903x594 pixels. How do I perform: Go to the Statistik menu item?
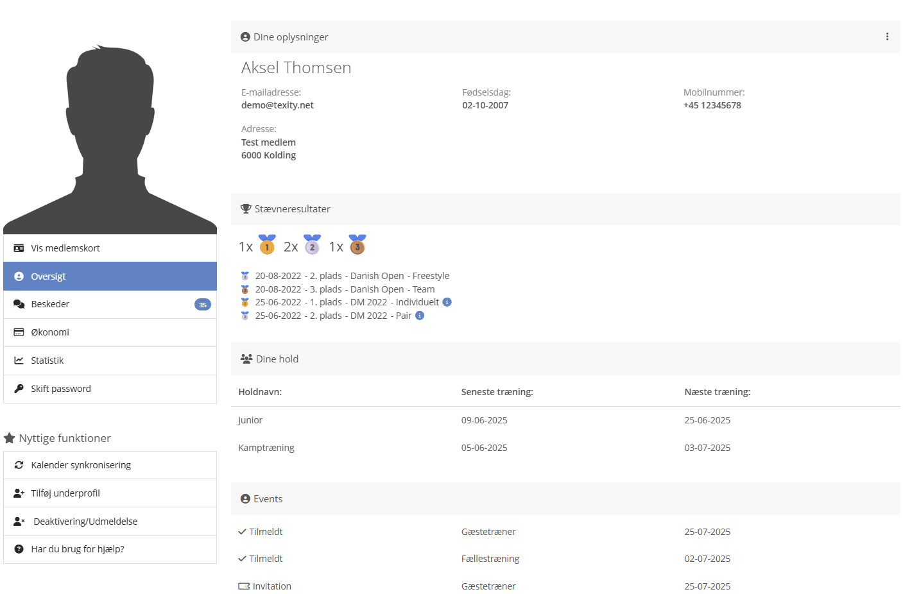point(110,361)
